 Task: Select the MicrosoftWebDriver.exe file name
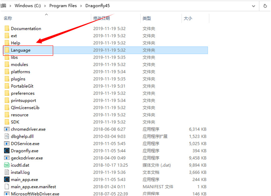(35, 194)
